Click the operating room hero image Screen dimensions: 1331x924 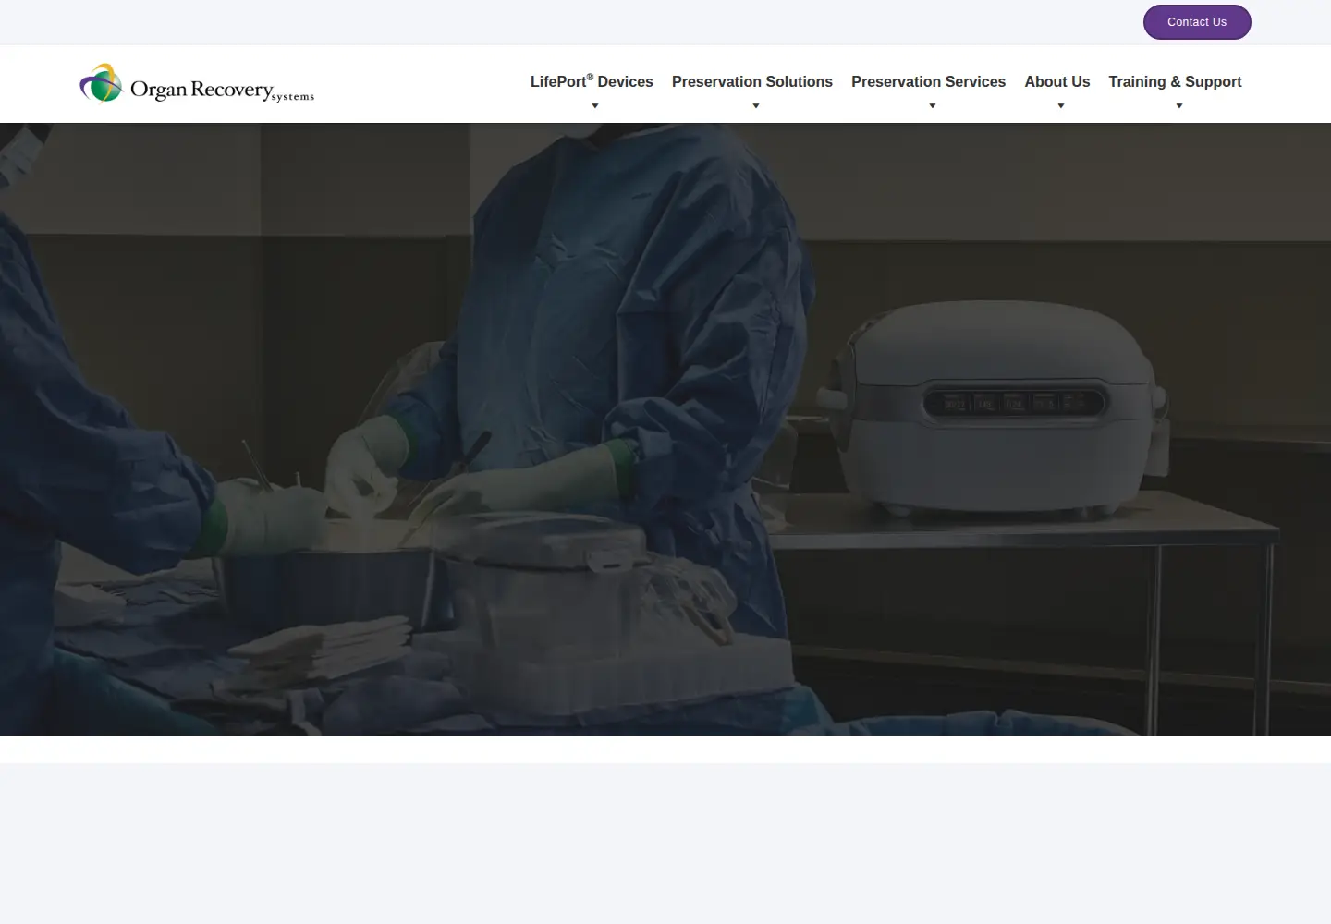[x=665, y=429]
